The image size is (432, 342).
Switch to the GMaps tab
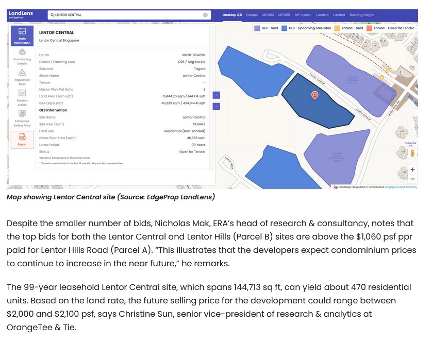pyautogui.click(x=252, y=15)
